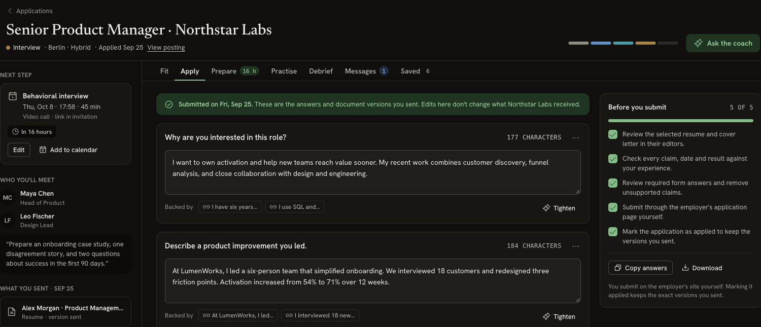This screenshot has width=761, height=327.
Task: Click the 'In 16 hours' badge
Action: coord(32,132)
